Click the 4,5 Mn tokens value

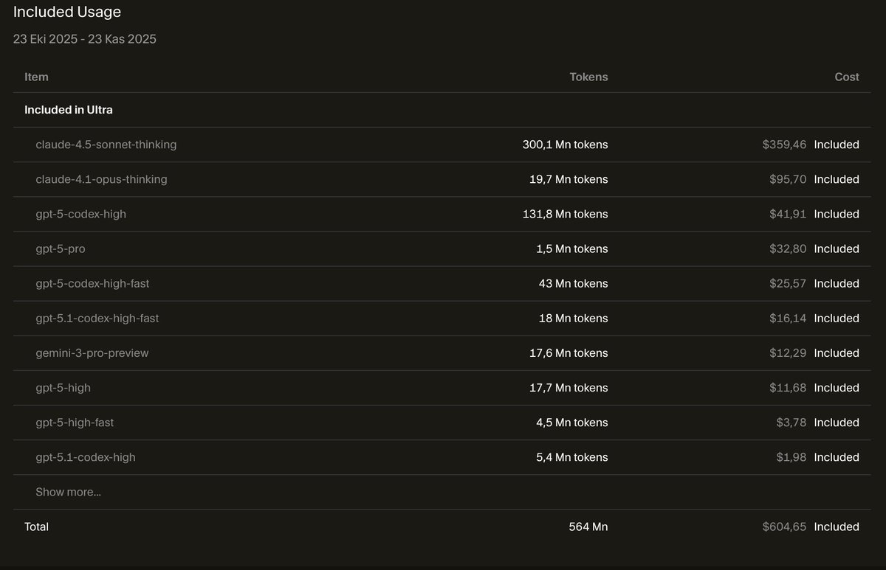571,422
